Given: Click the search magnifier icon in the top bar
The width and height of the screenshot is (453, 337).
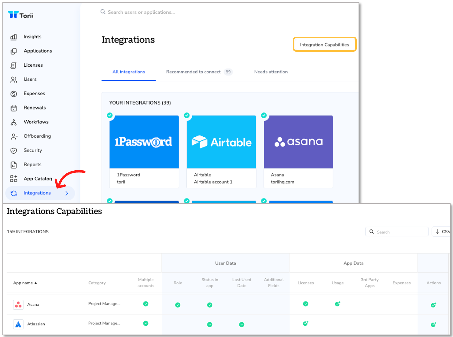Looking at the screenshot, I should 103,12.
